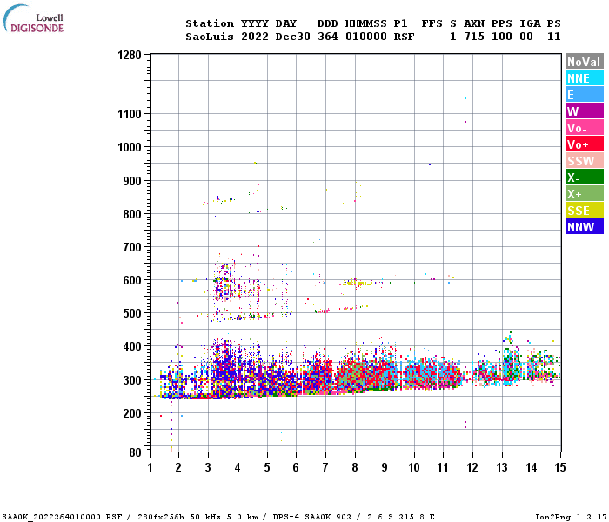The height and width of the screenshot is (522, 609).
Task: Click the 1 MHz x-axis label
Action: 150,467
